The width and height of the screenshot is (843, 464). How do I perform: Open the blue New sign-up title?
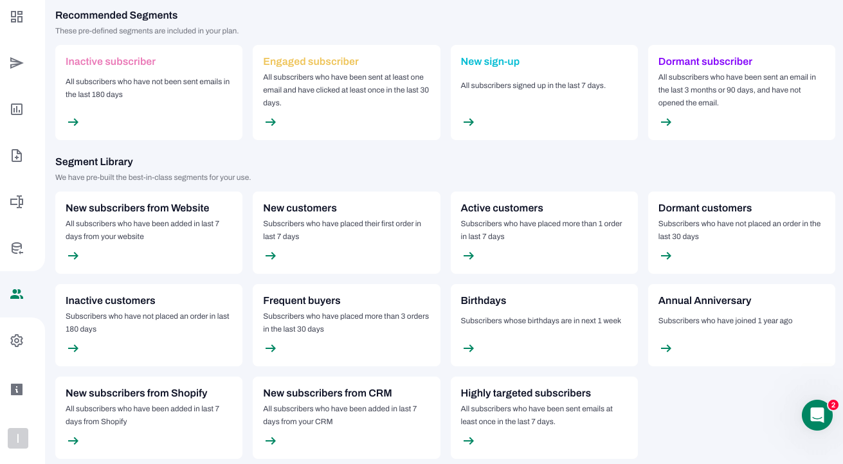pyautogui.click(x=490, y=62)
